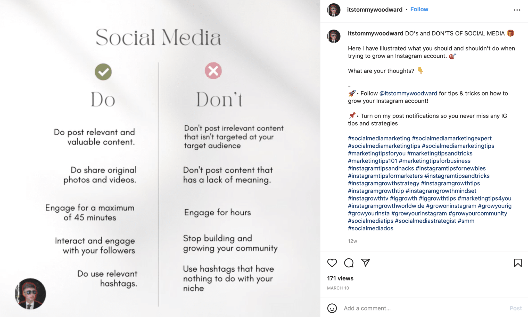Screen dimensions: 528x317
Task: Open the emoji picker in the comment bar
Action: click(333, 308)
